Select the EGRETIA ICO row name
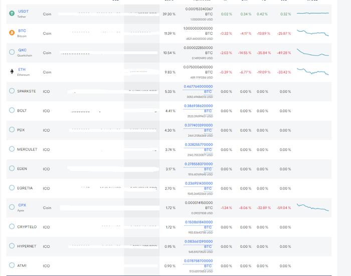Image resolution: width=351 pixels, height=276 pixels. [25, 188]
